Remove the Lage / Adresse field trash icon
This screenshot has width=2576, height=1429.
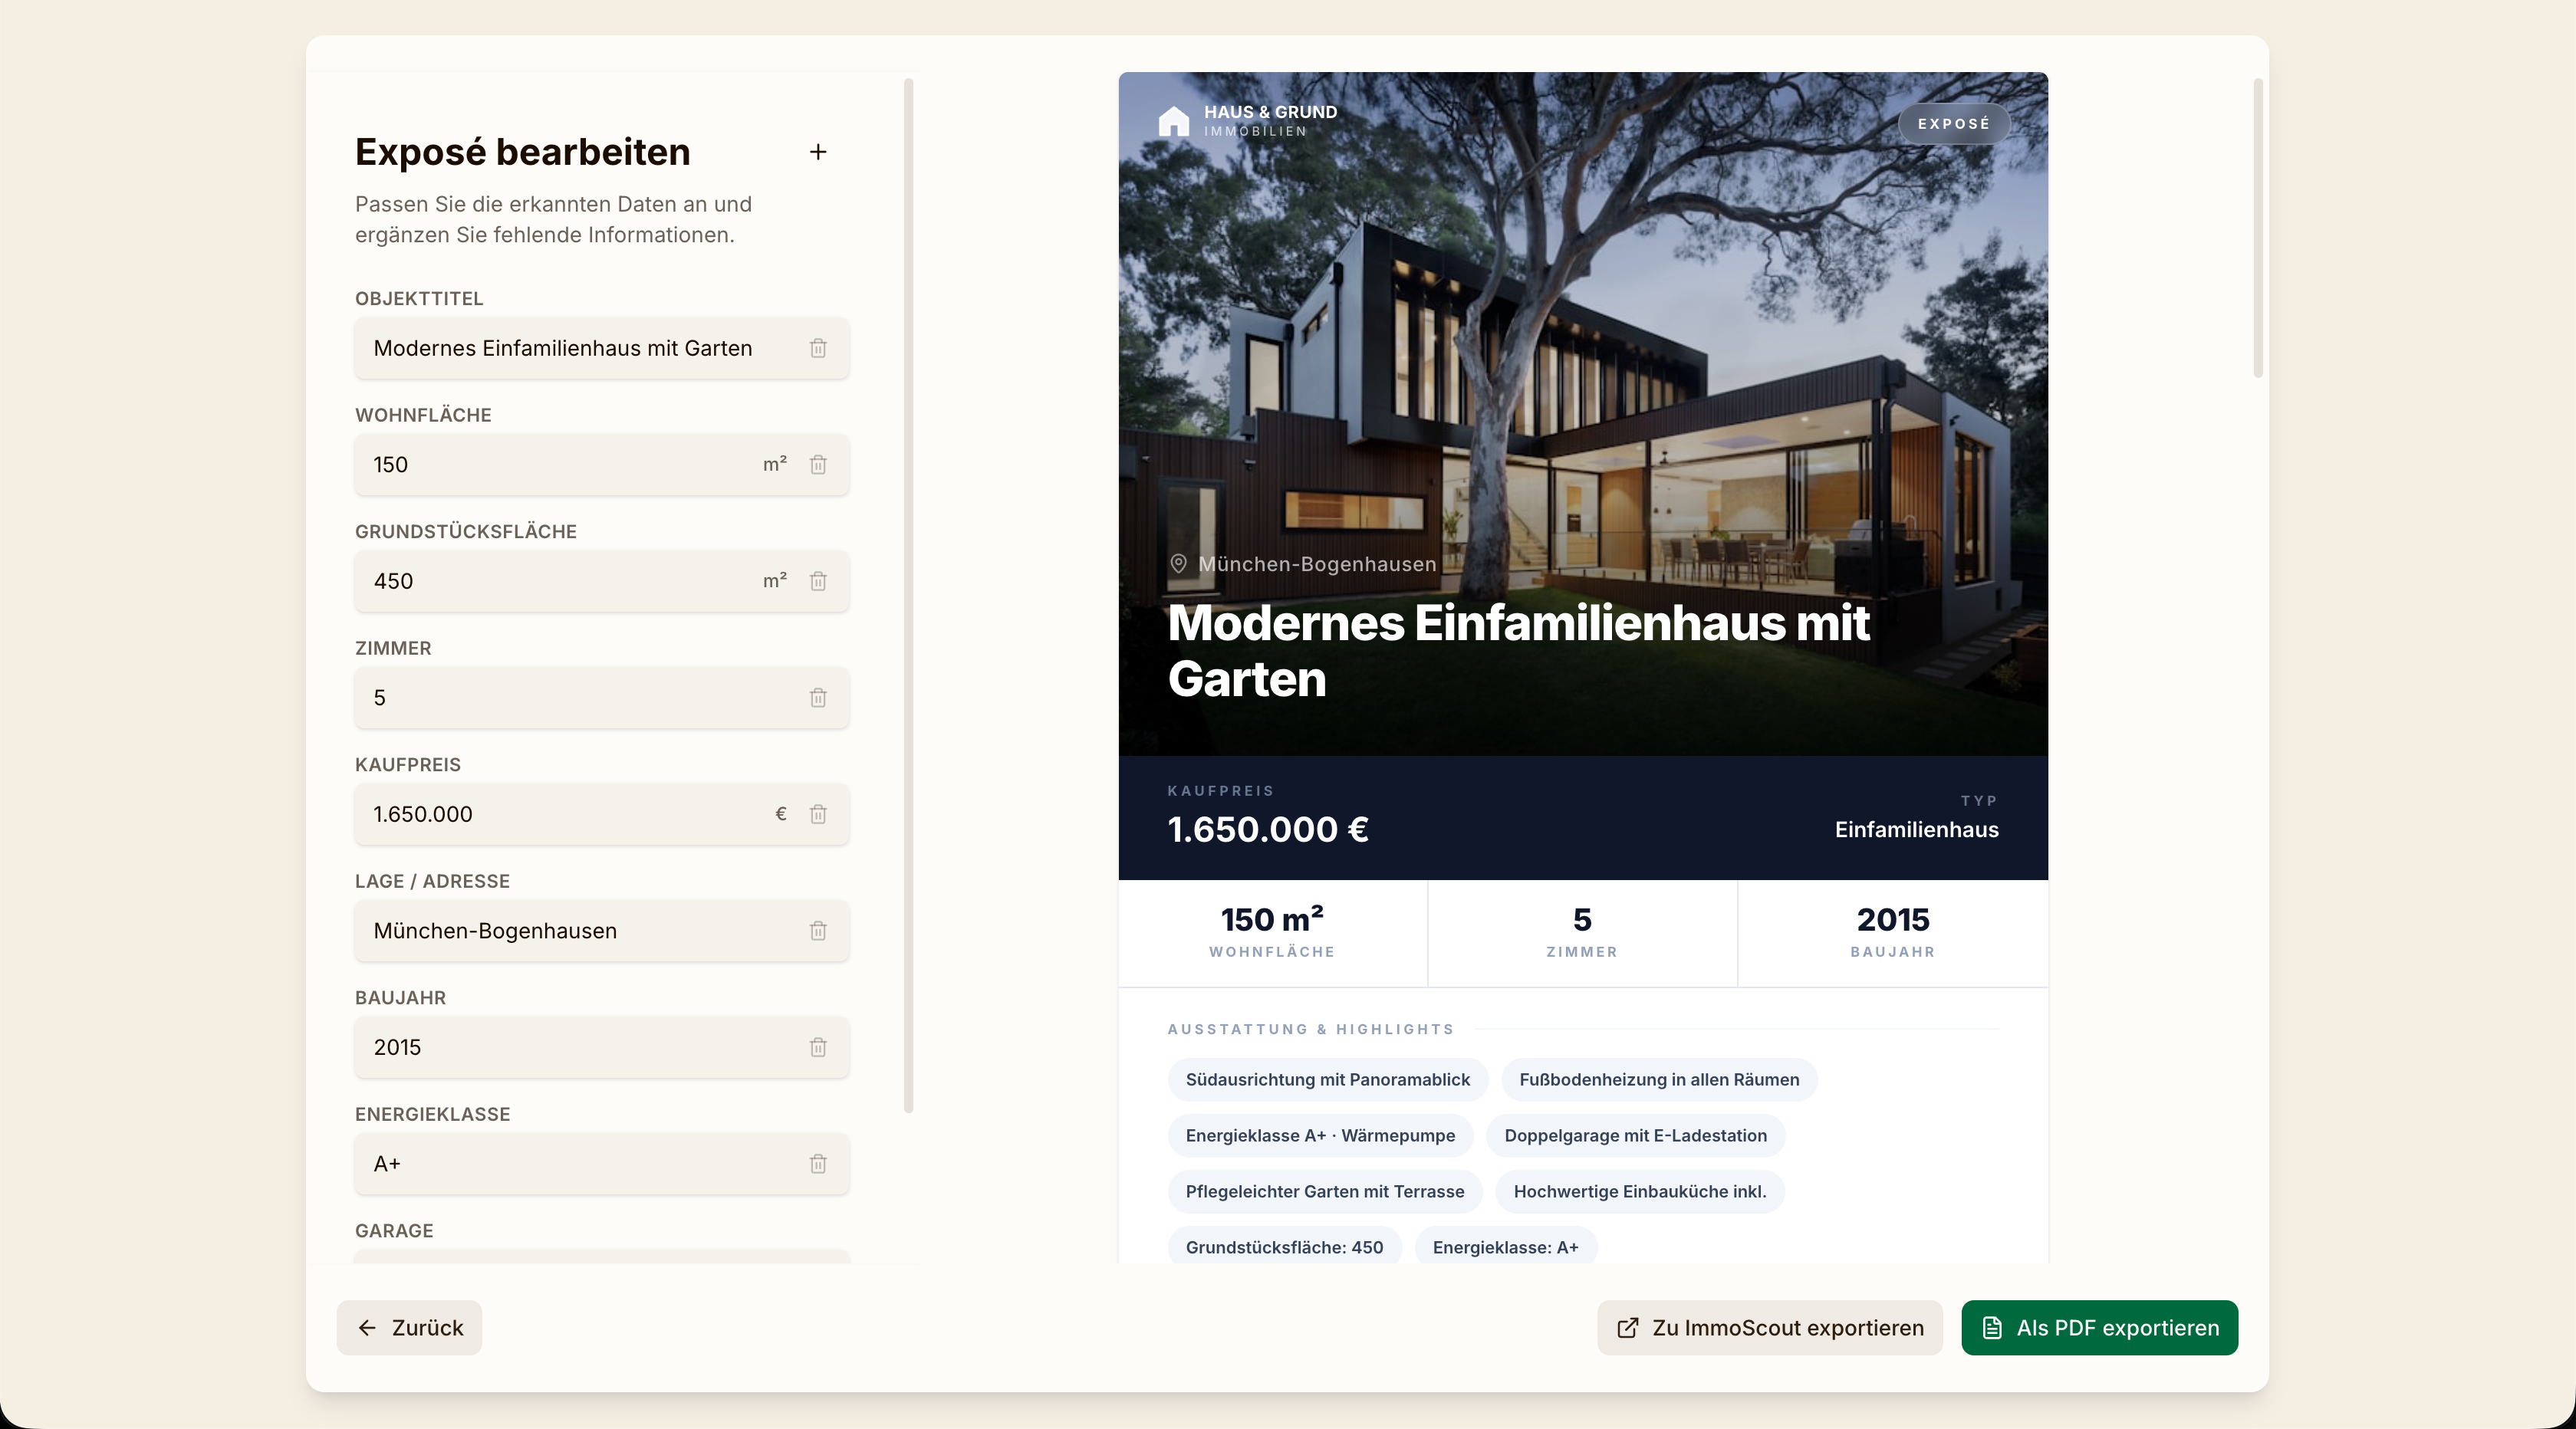[x=818, y=931]
